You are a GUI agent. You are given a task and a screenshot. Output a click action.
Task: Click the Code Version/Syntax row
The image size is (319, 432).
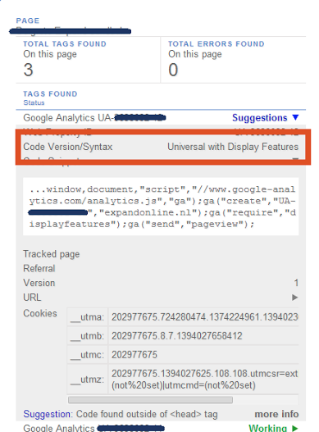(161, 147)
